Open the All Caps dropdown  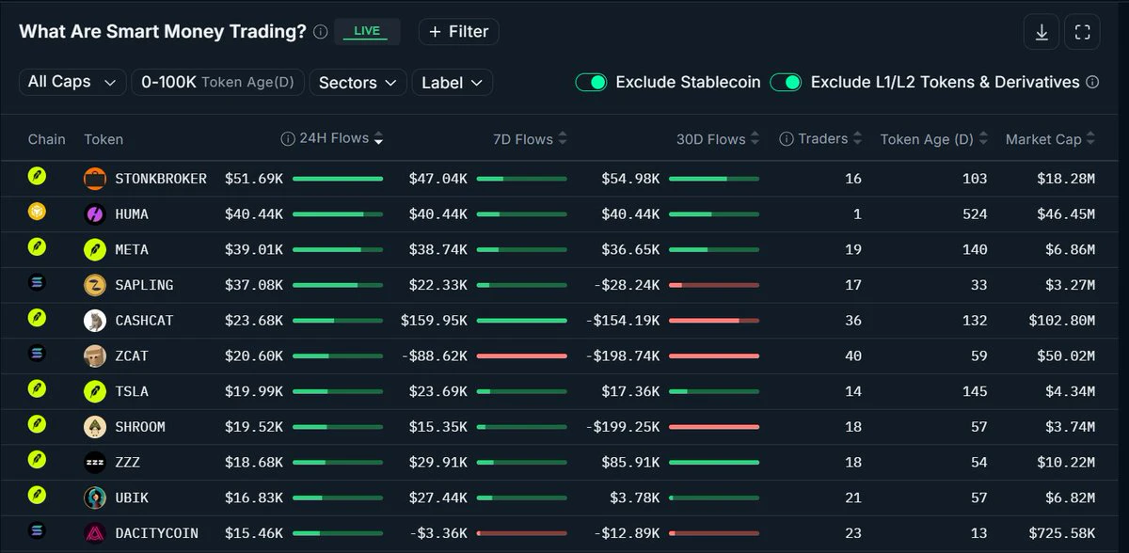coord(72,82)
